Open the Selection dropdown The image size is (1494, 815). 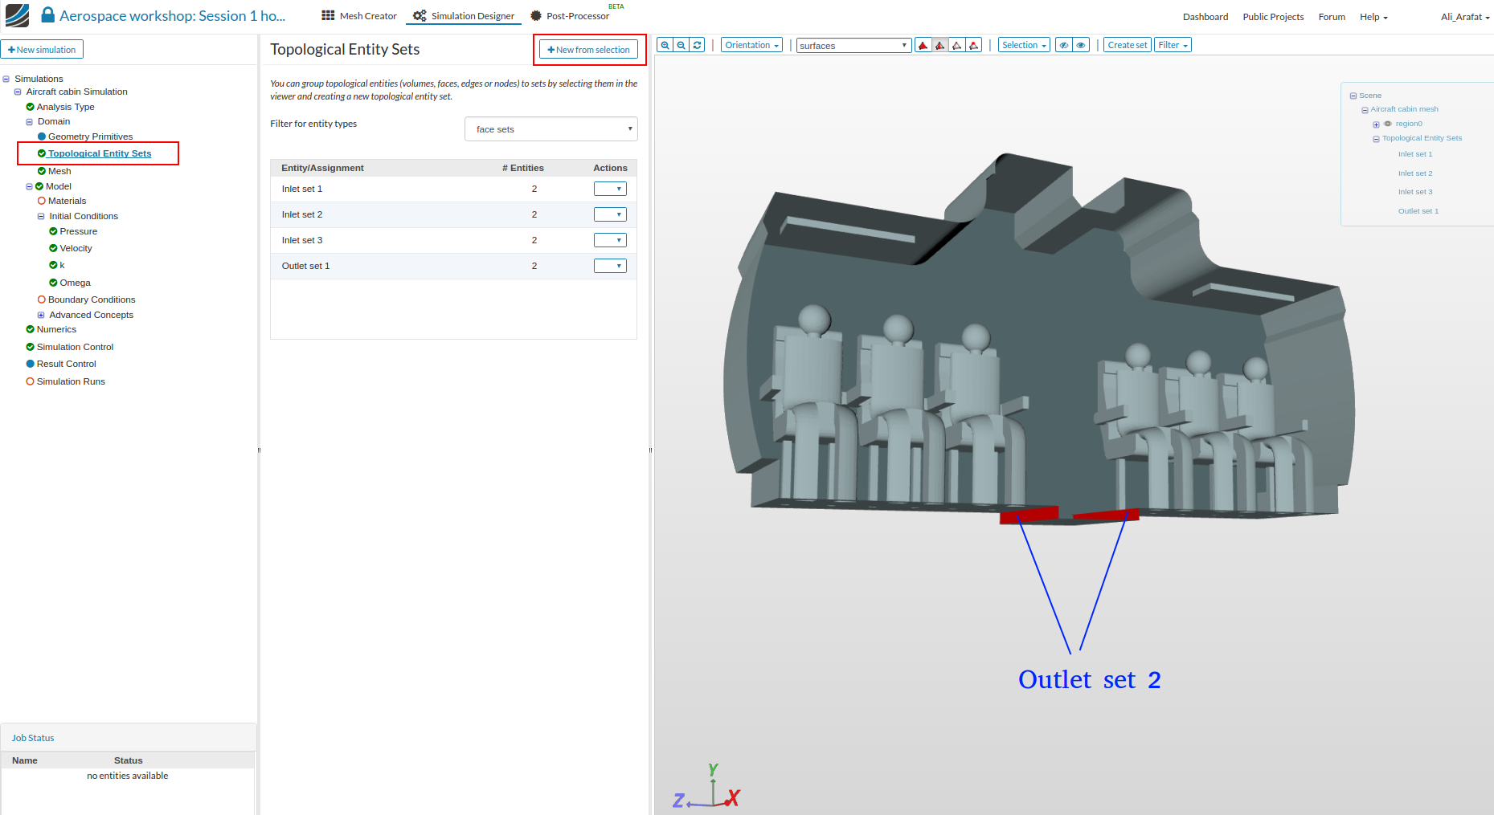tap(1024, 46)
